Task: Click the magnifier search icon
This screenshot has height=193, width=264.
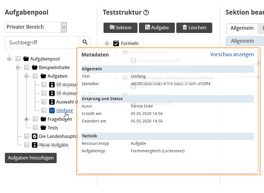Action: click(85, 42)
